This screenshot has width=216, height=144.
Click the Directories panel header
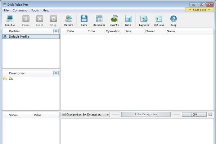tap(17, 73)
